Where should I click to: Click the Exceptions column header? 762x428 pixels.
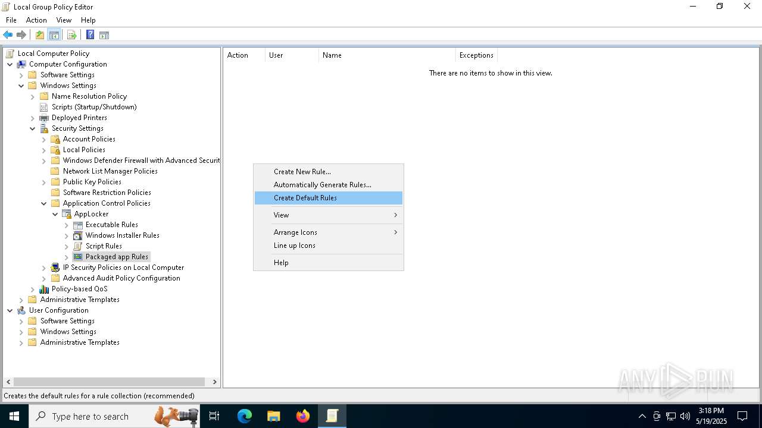pyautogui.click(x=476, y=55)
